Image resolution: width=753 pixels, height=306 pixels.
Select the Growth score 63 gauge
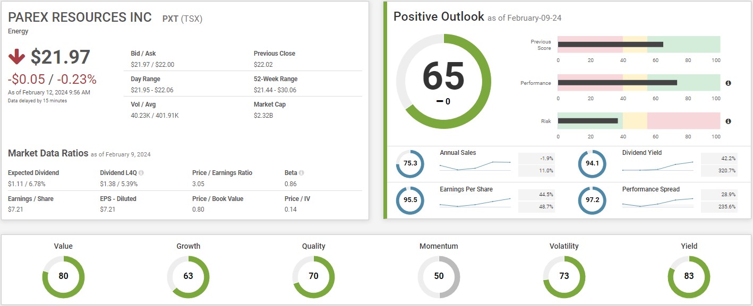pyautogui.click(x=188, y=276)
